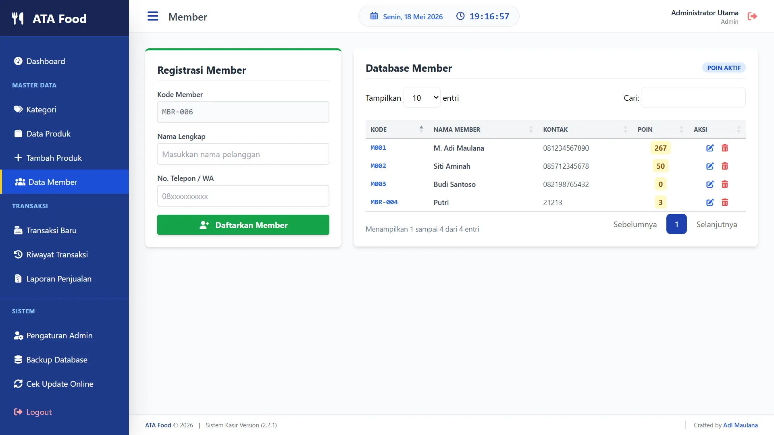Click the Laporan Penjualan invoice icon

(18, 279)
